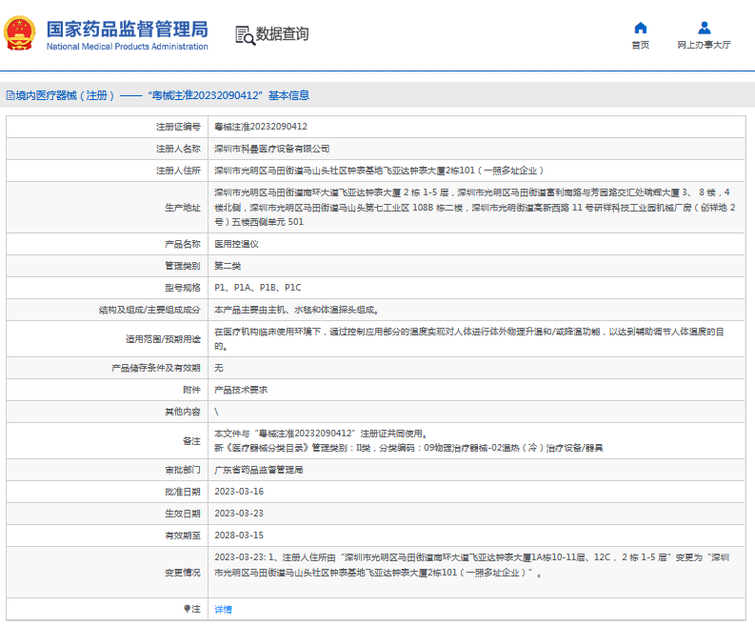
Task: Click the backslash value in 其他内容 row
Action: click(216, 412)
